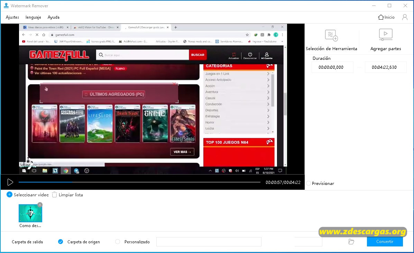Click the VER MAS button in video
The width and height of the screenshot is (414, 253).
(182, 152)
